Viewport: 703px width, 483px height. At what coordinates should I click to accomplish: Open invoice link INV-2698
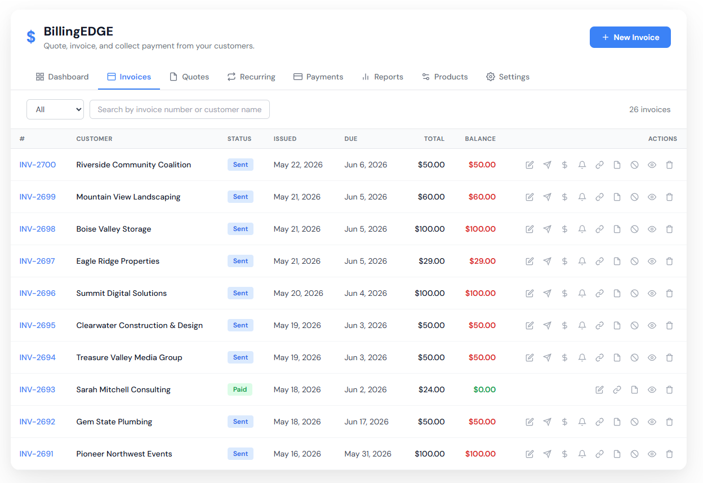pos(38,229)
